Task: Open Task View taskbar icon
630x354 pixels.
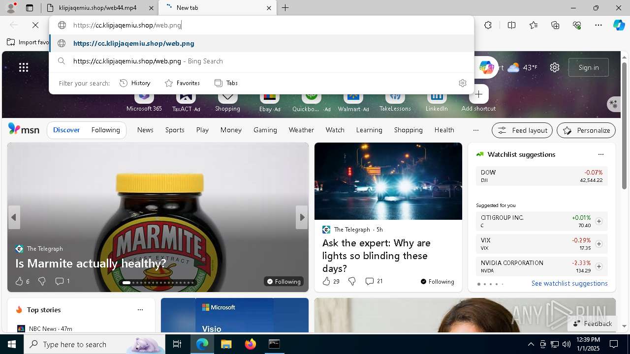Action: (x=177, y=344)
